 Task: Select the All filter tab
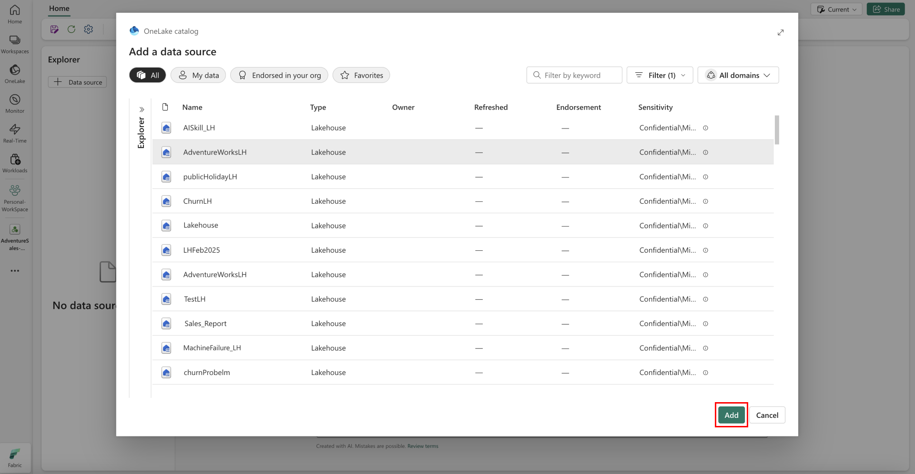[148, 75]
